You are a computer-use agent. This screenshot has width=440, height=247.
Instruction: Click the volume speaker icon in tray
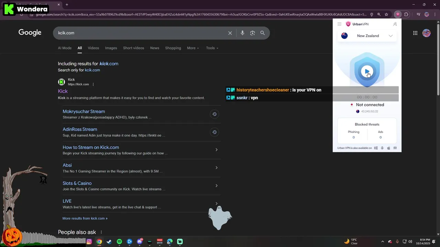click(410, 242)
